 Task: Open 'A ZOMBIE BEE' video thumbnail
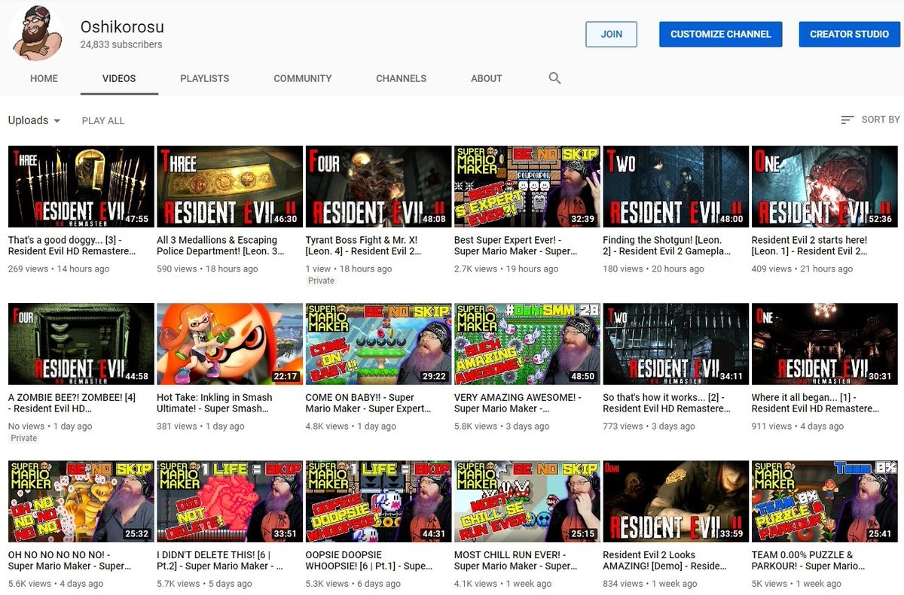[81, 344]
